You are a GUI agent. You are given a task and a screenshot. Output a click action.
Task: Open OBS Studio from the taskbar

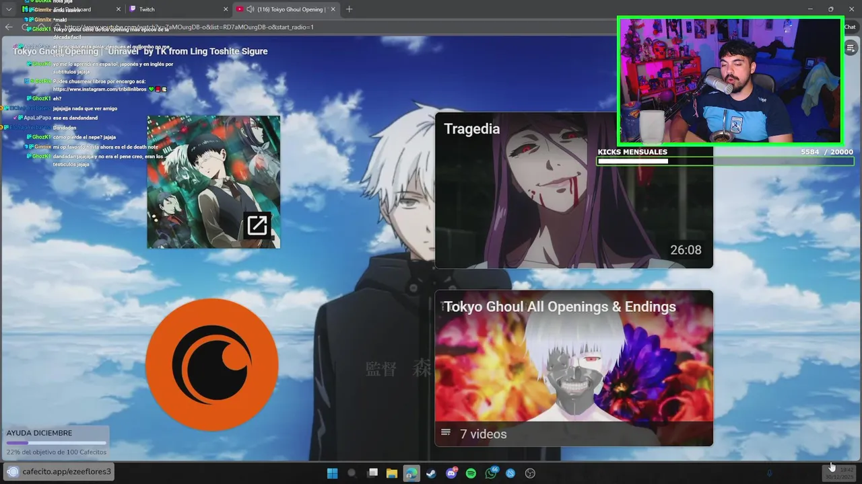click(530, 473)
